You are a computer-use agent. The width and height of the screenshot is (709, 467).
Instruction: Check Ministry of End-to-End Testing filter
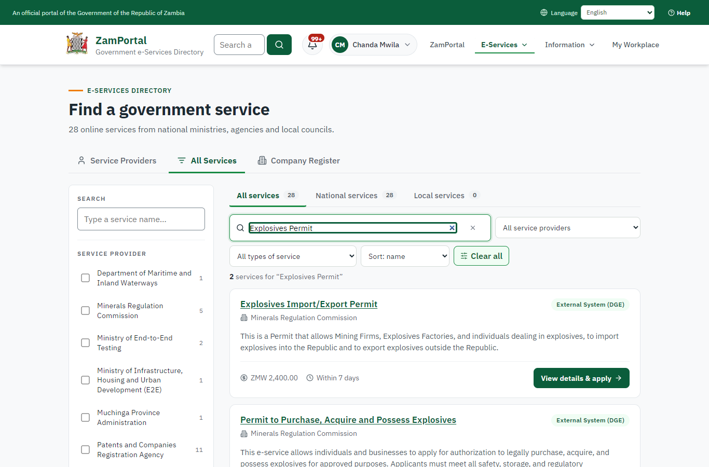tap(86, 343)
